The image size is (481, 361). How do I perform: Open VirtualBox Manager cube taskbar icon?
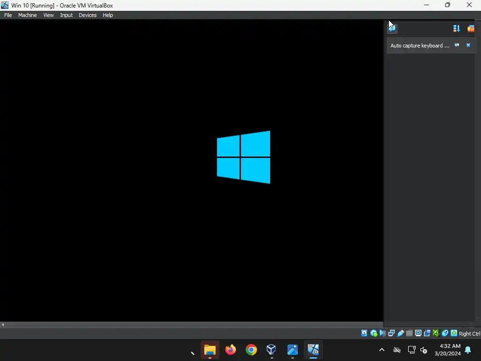coord(272,350)
